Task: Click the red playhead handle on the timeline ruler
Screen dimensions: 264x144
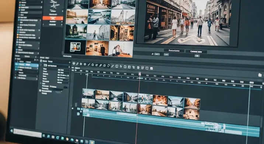Action: pos(140,74)
